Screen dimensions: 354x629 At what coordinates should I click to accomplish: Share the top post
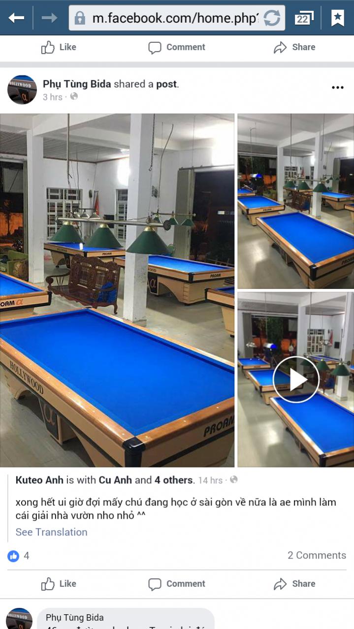(294, 47)
